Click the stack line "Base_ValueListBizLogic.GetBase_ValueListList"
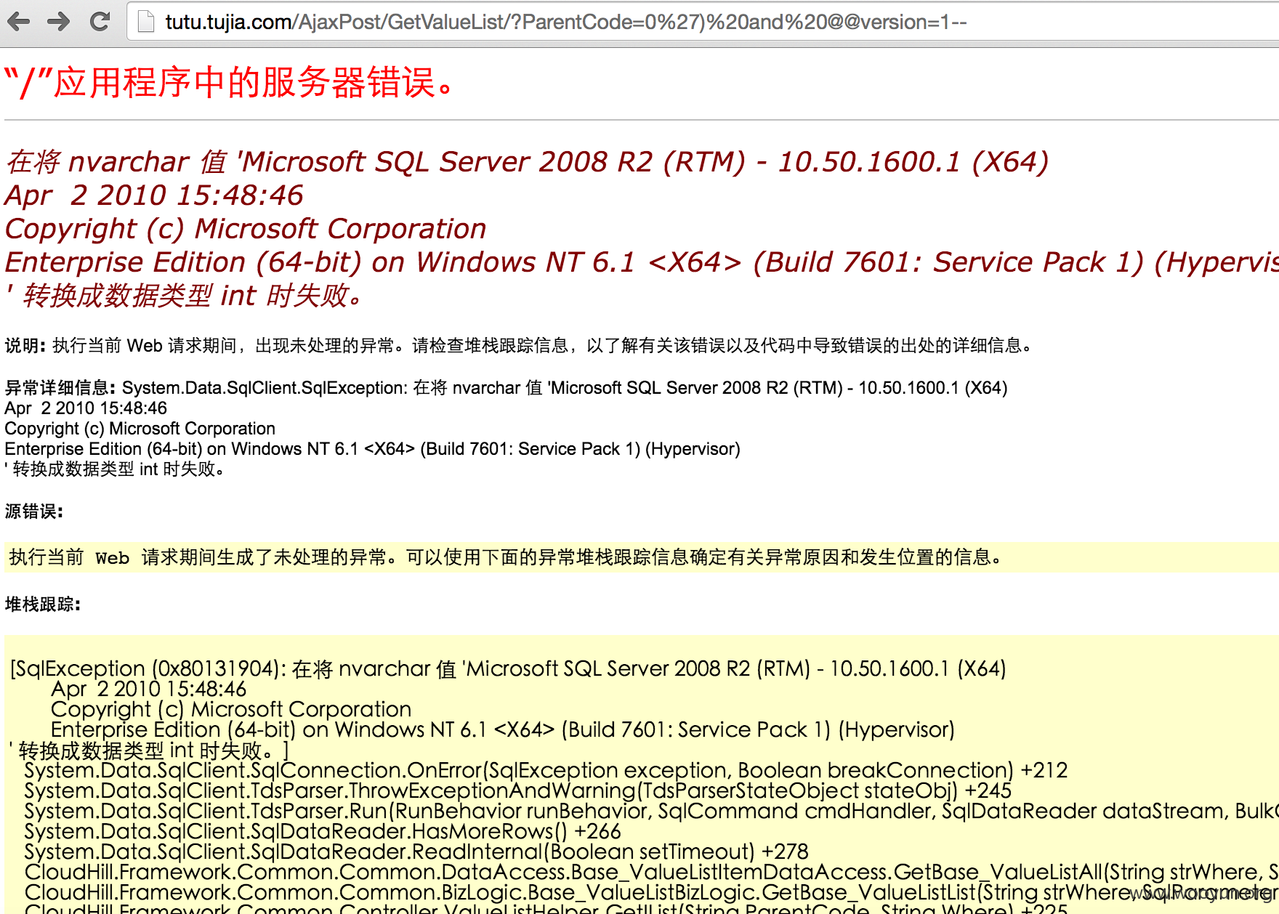 point(651,892)
